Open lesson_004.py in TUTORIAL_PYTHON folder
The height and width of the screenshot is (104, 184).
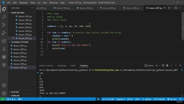point(20,57)
